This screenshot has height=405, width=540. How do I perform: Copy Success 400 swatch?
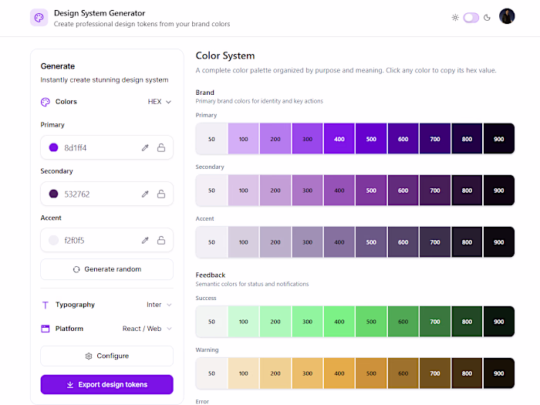pyautogui.click(x=339, y=322)
